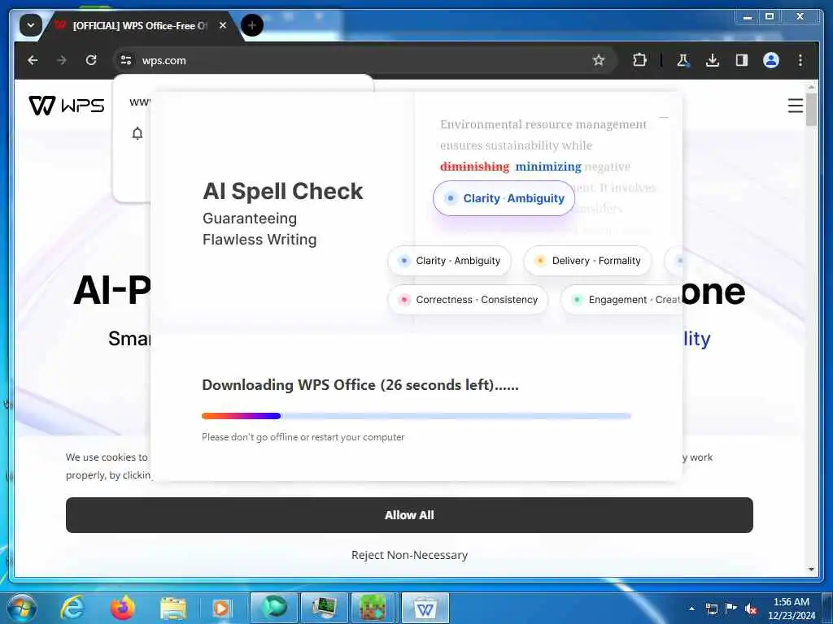The width and height of the screenshot is (833, 624).
Task: Open a new browser tab
Action: 252,25
